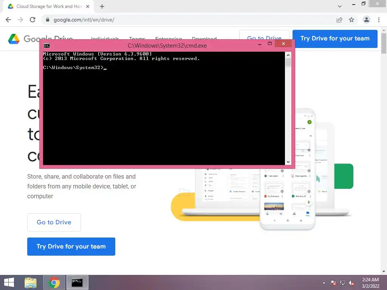Click the Chrome back arrow
Viewport: 387px width, 290px height.
[8, 20]
